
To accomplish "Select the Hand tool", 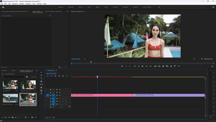I will coord(41,90).
